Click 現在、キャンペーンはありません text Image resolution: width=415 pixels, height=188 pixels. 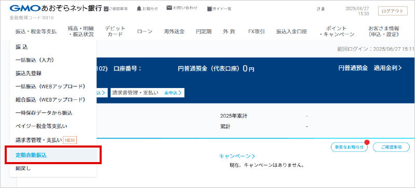click(x=267, y=165)
